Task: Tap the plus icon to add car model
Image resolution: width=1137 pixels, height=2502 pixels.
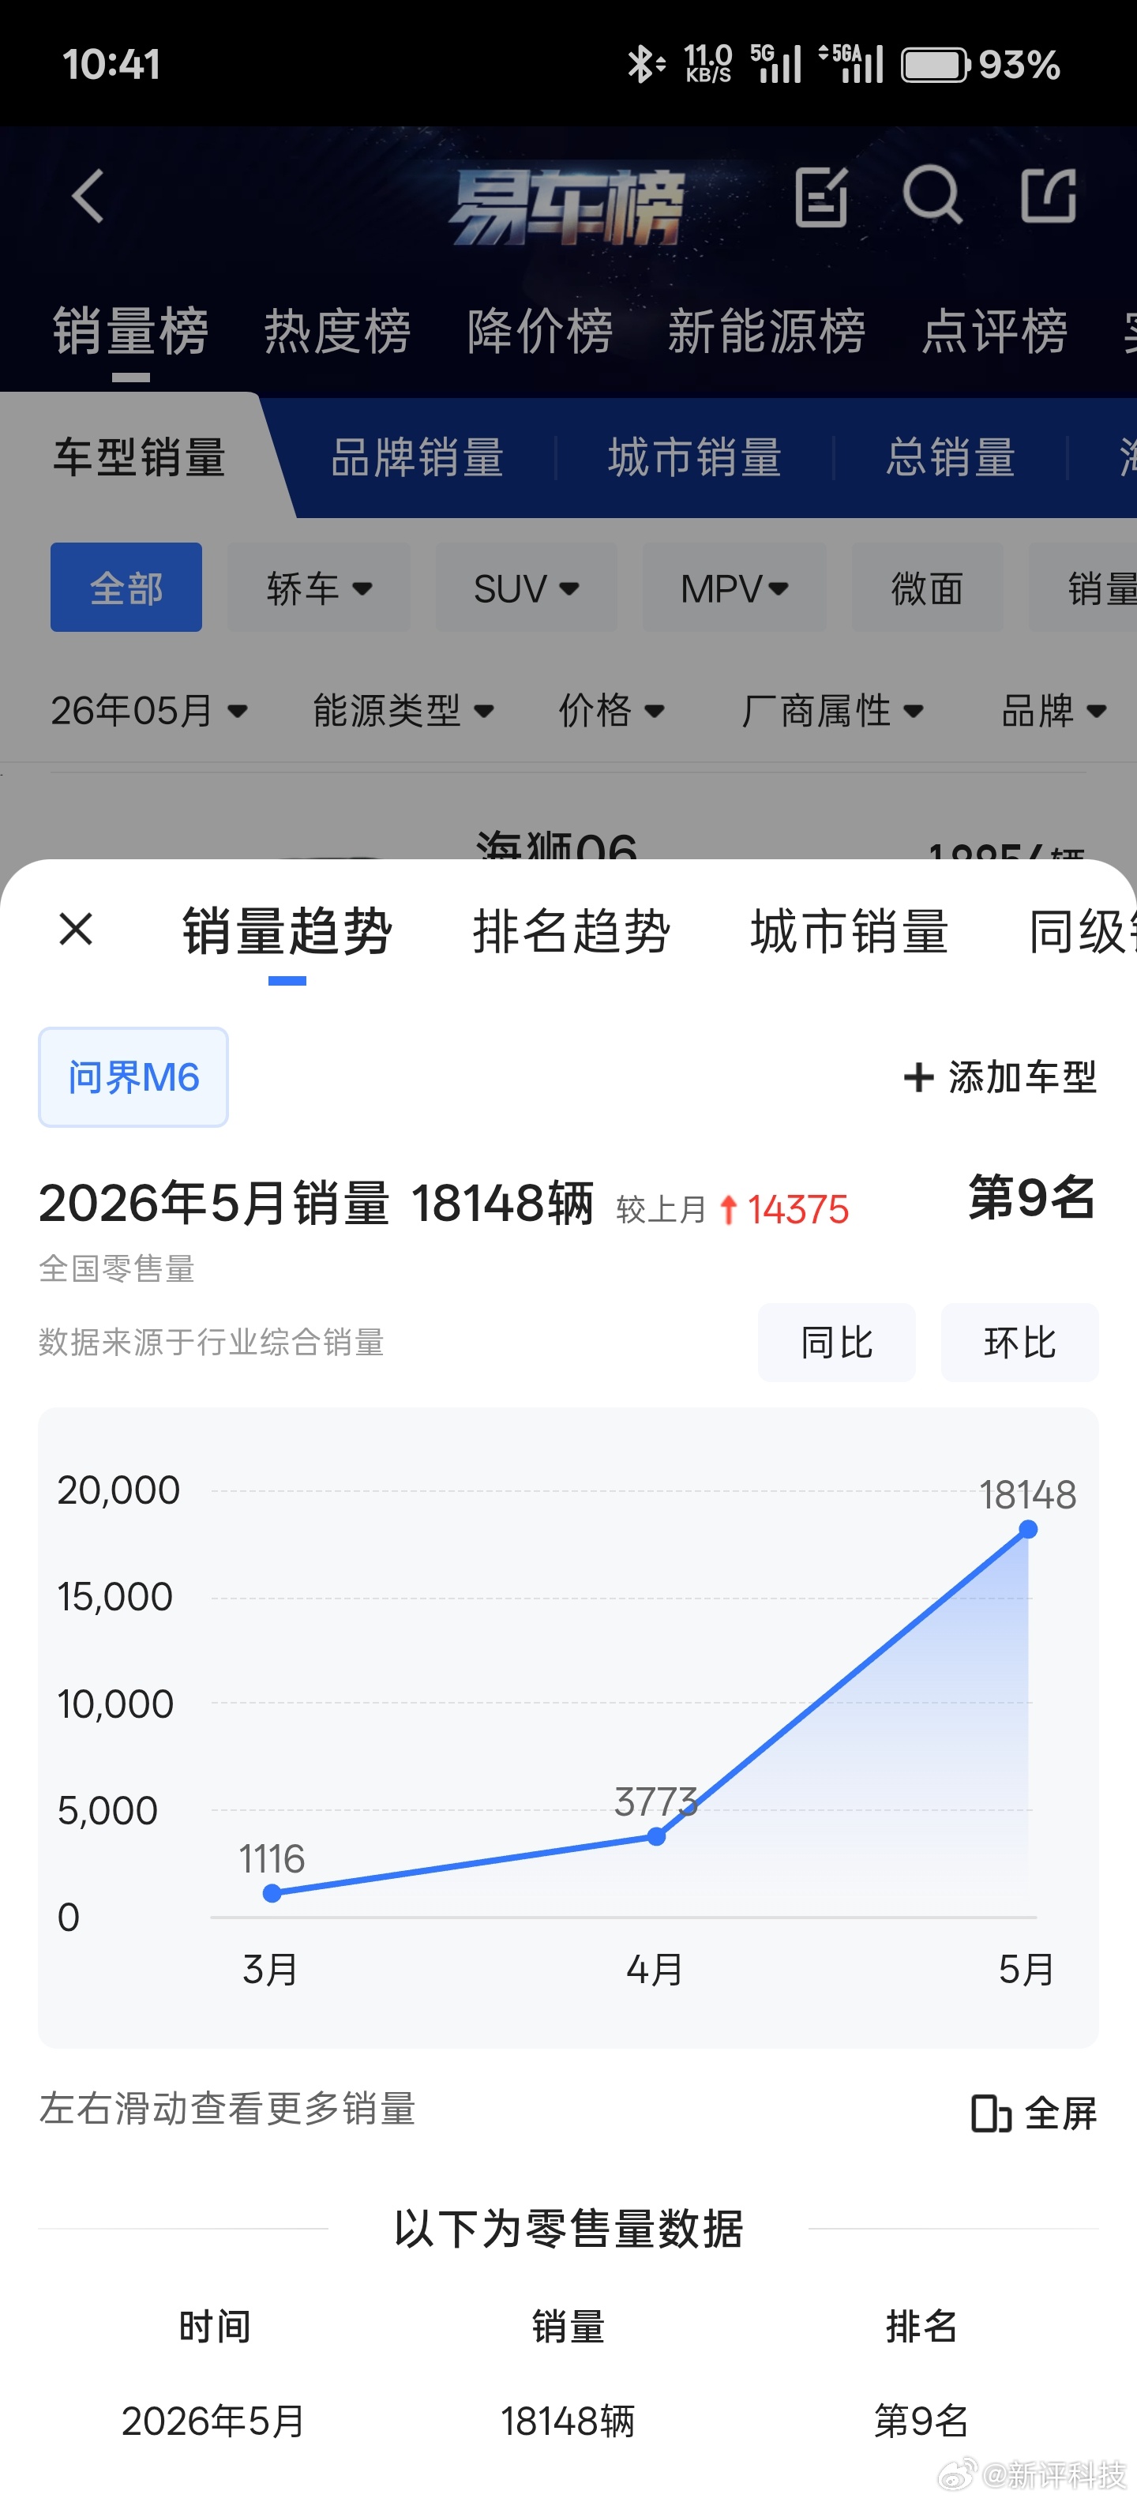Action: pyautogui.click(x=918, y=1077)
